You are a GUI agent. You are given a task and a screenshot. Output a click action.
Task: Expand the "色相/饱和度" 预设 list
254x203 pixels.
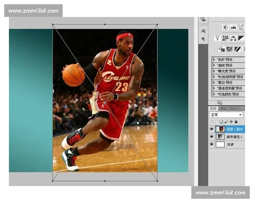click(214, 77)
